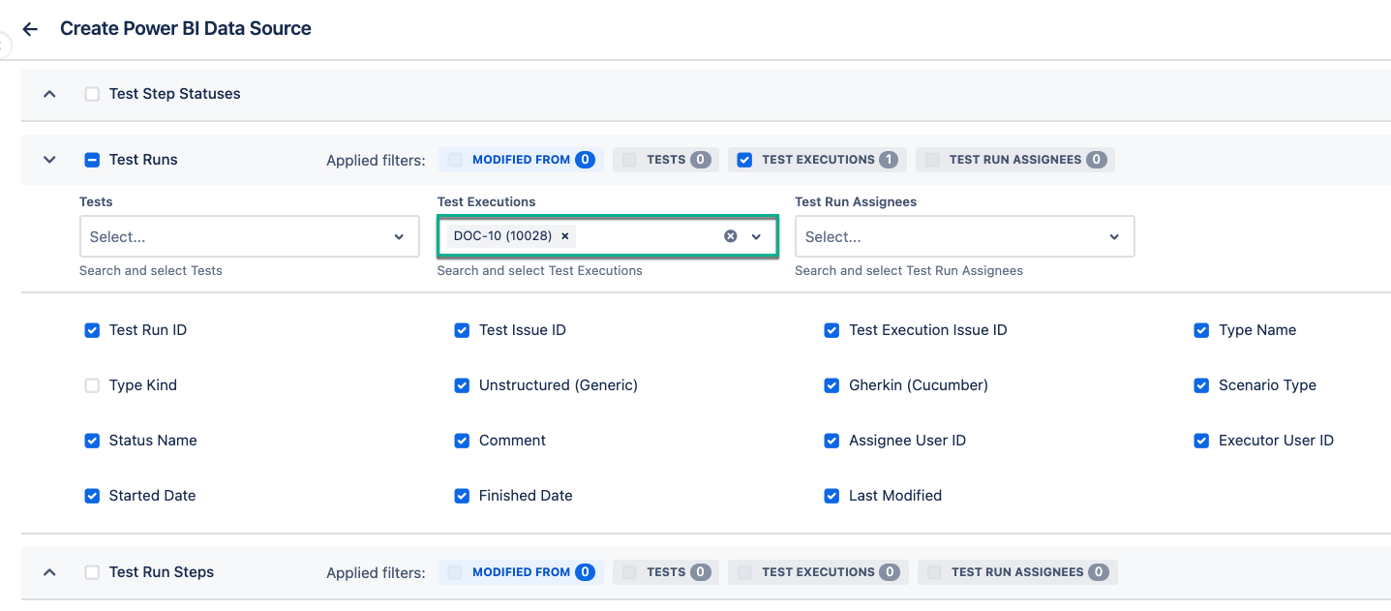The image size is (1391, 611).
Task: Expand the Test Run Steps section
Action: (49, 572)
